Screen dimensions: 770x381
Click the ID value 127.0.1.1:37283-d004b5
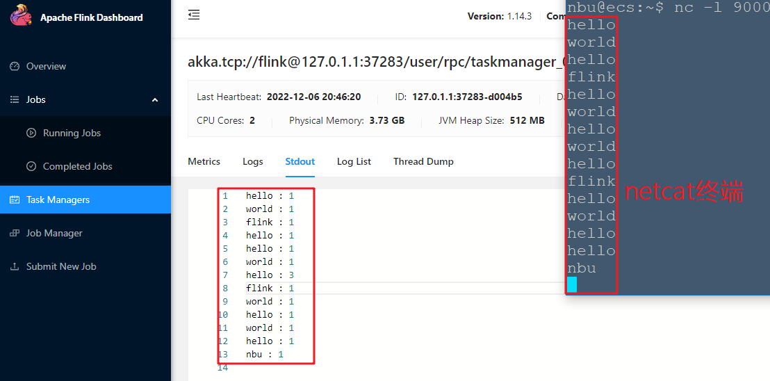click(467, 97)
